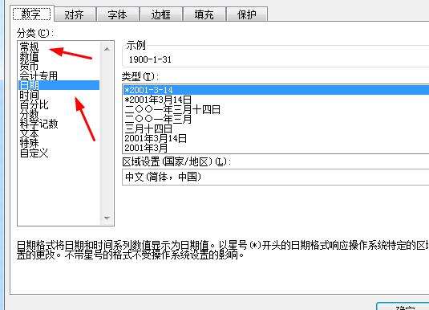
Task: Click category list scroll down arrow
Action: [x=107, y=218]
